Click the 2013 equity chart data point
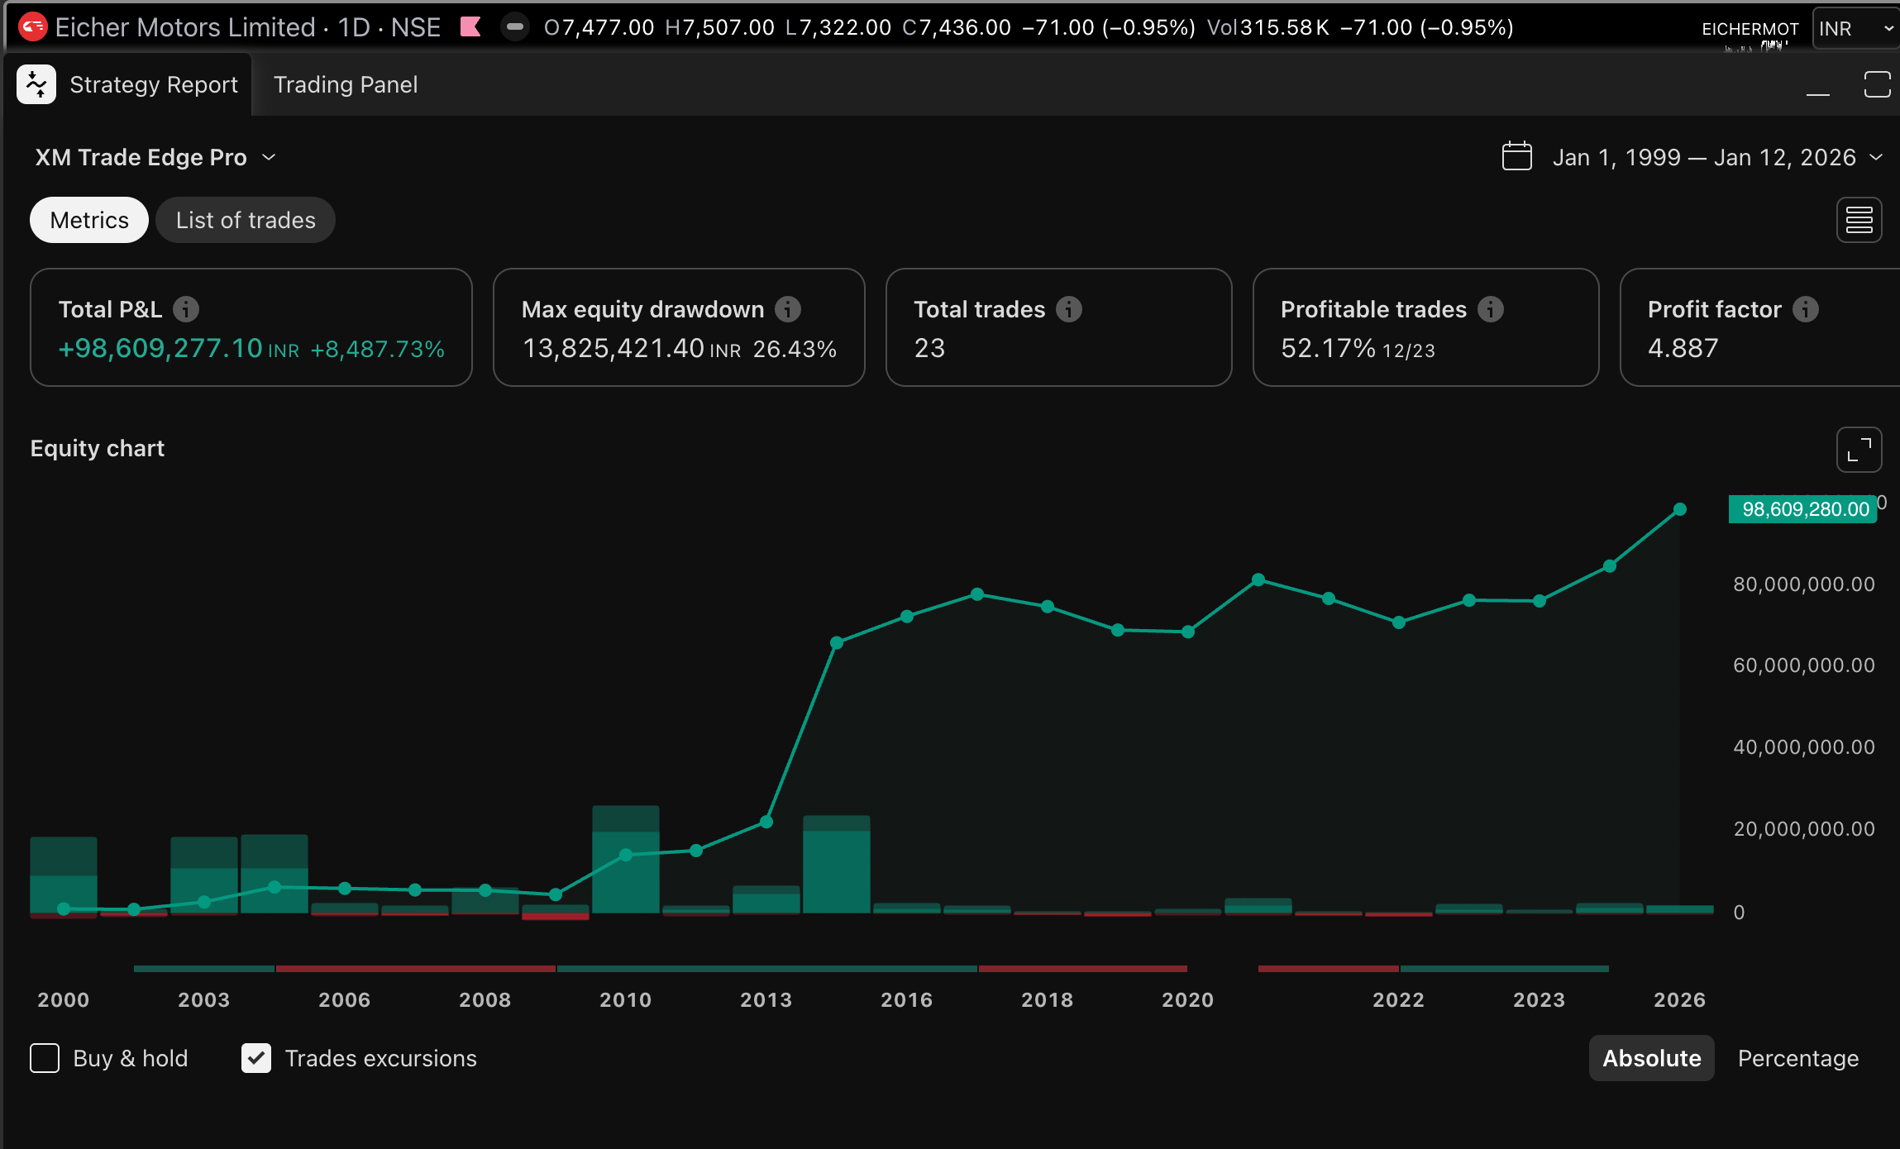This screenshot has width=1900, height=1149. 766,822
